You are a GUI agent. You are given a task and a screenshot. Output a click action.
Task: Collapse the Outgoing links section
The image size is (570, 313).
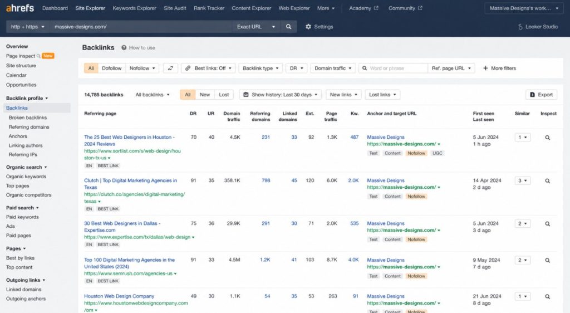(26, 280)
